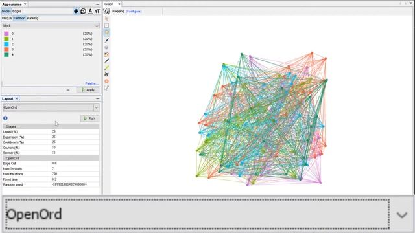The image size is (415, 233).
Task: Select the Shortest Path airplane tool
Action: [x=106, y=74]
